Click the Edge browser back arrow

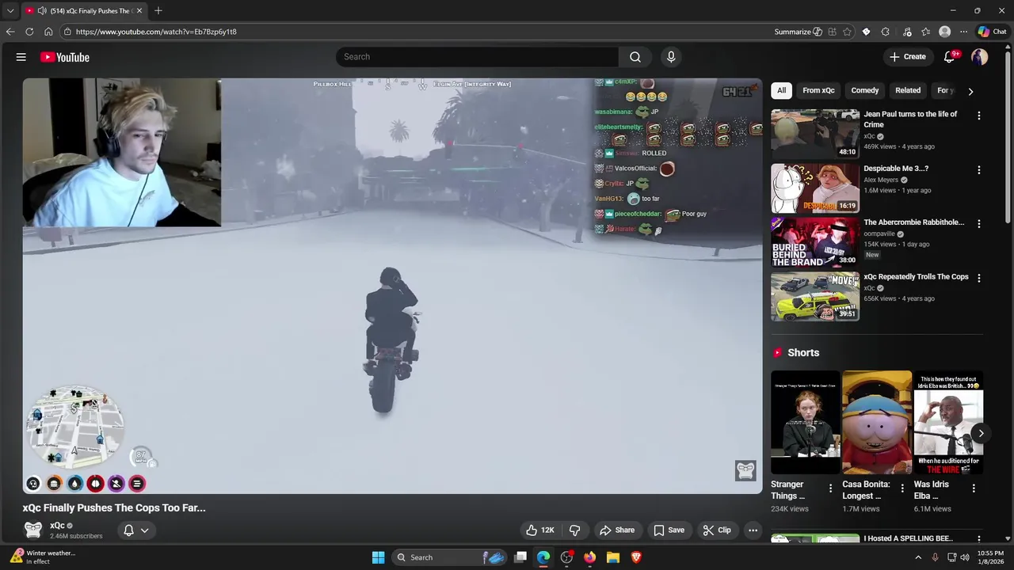10,32
